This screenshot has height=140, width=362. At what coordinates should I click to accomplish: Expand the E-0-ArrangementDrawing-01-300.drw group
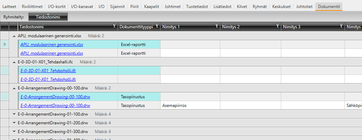(x=14, y=131)
